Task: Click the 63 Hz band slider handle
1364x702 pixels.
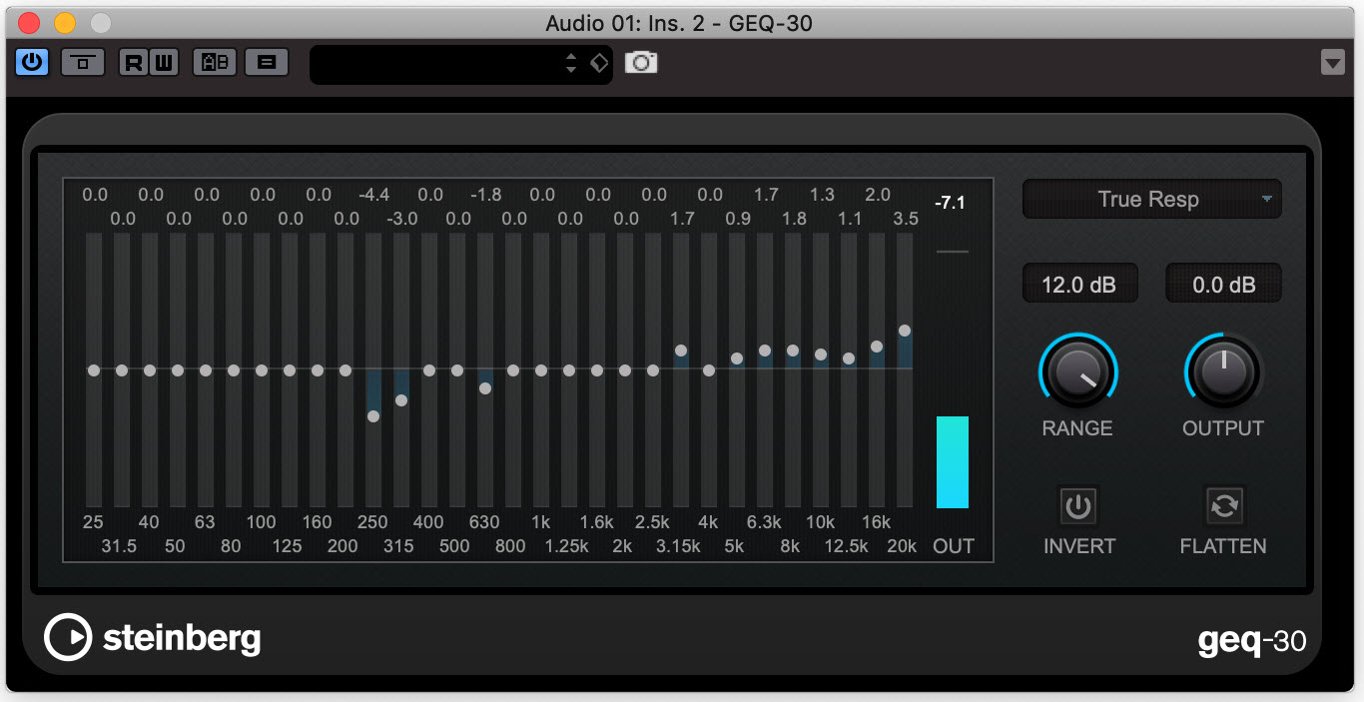Action: coord(206,370)
